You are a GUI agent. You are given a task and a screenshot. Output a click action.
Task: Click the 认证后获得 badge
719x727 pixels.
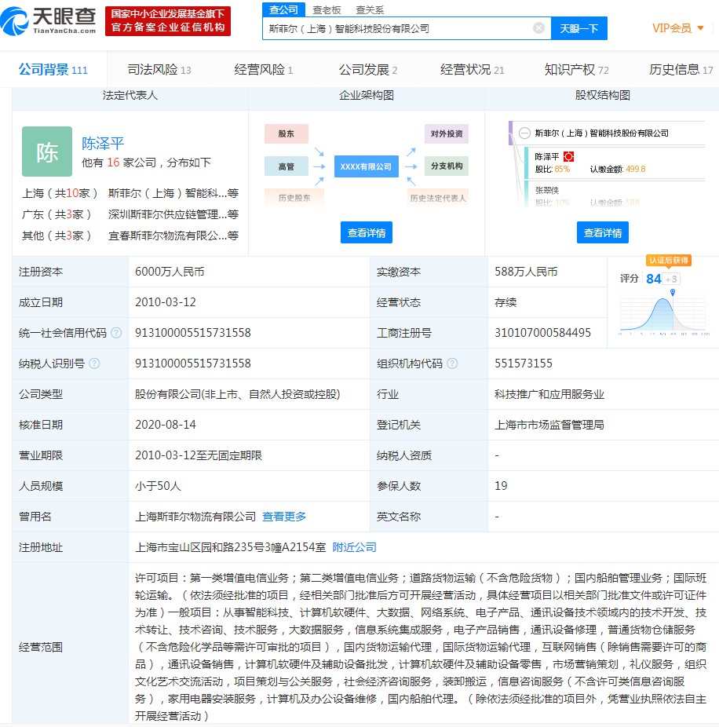pyautogui.click(x=669, y=260)
